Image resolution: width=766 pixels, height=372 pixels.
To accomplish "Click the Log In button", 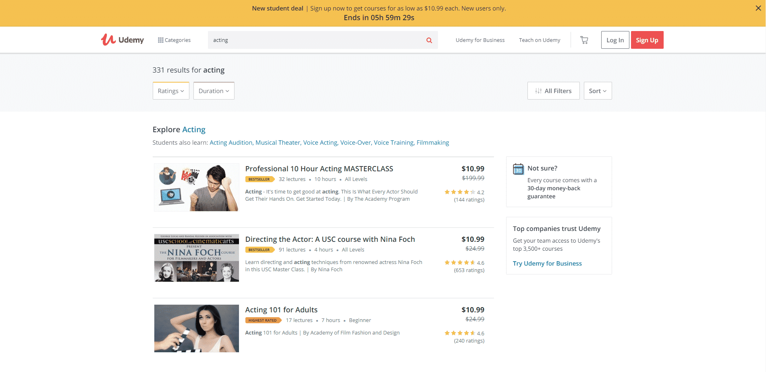I will [x=615, y=40].
